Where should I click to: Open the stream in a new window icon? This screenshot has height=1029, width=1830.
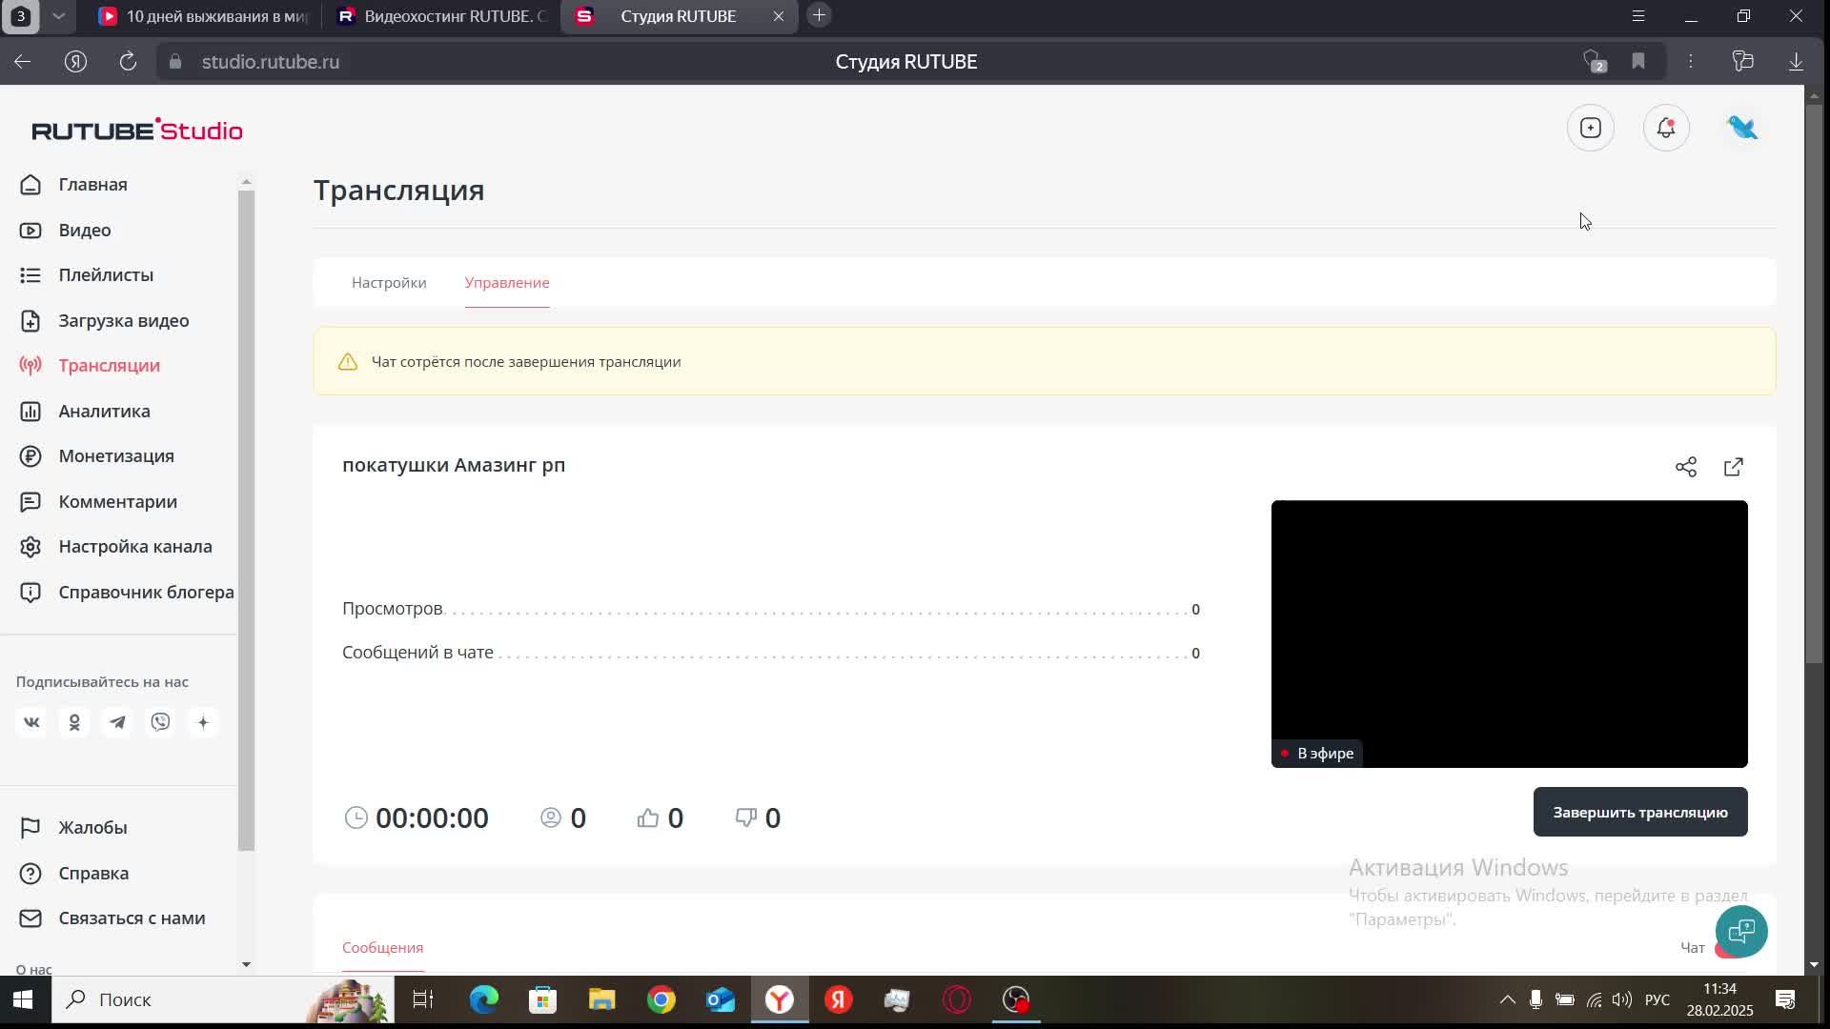coord(1733,467)
